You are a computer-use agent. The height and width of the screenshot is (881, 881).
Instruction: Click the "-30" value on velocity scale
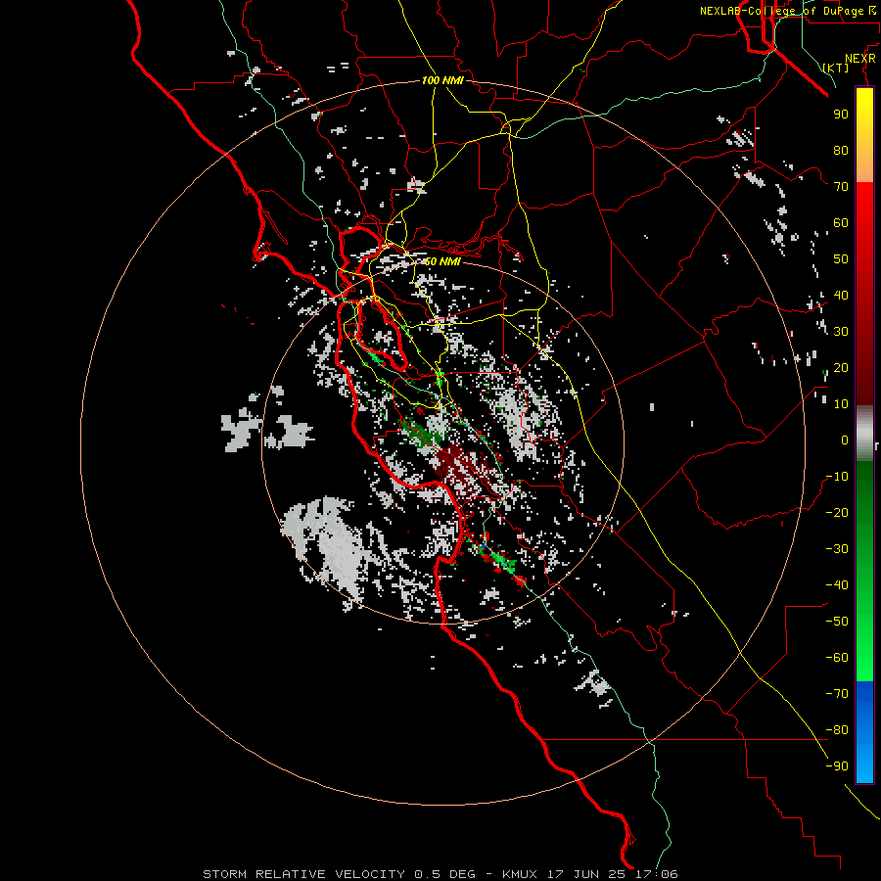[x=837, y=549]
